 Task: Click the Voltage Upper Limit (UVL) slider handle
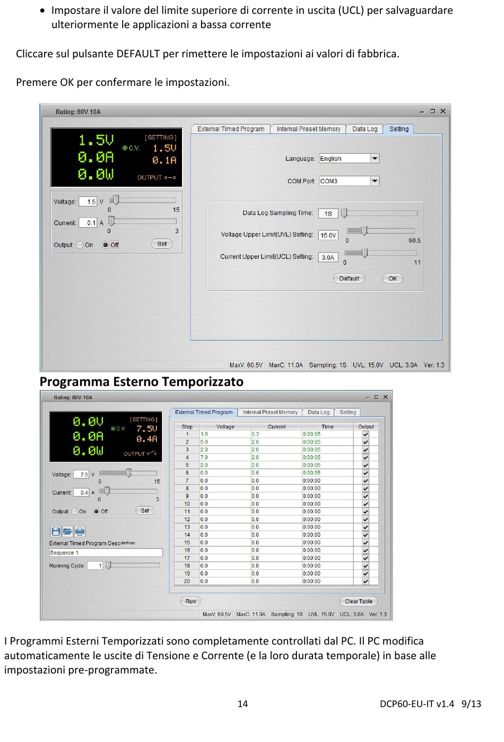(364, 231)
